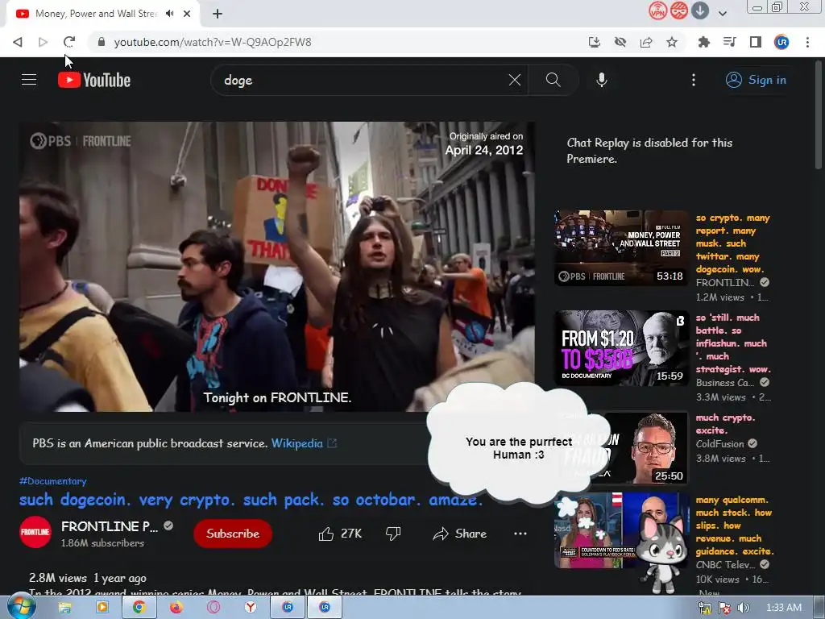The width and height of the screenshot is (825, 619).
Task: Open the downloads arrow icon in title bar
Action: (x=700, y=10)
